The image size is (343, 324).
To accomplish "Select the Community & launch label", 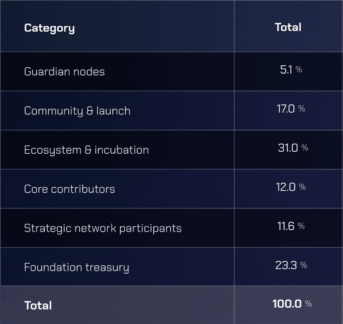I will [x=77, y=111].
